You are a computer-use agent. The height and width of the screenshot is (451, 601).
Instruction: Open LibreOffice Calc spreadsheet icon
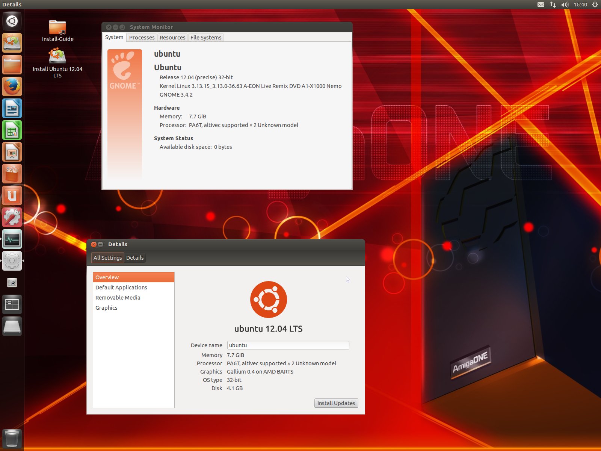click(x=12, y=130)
